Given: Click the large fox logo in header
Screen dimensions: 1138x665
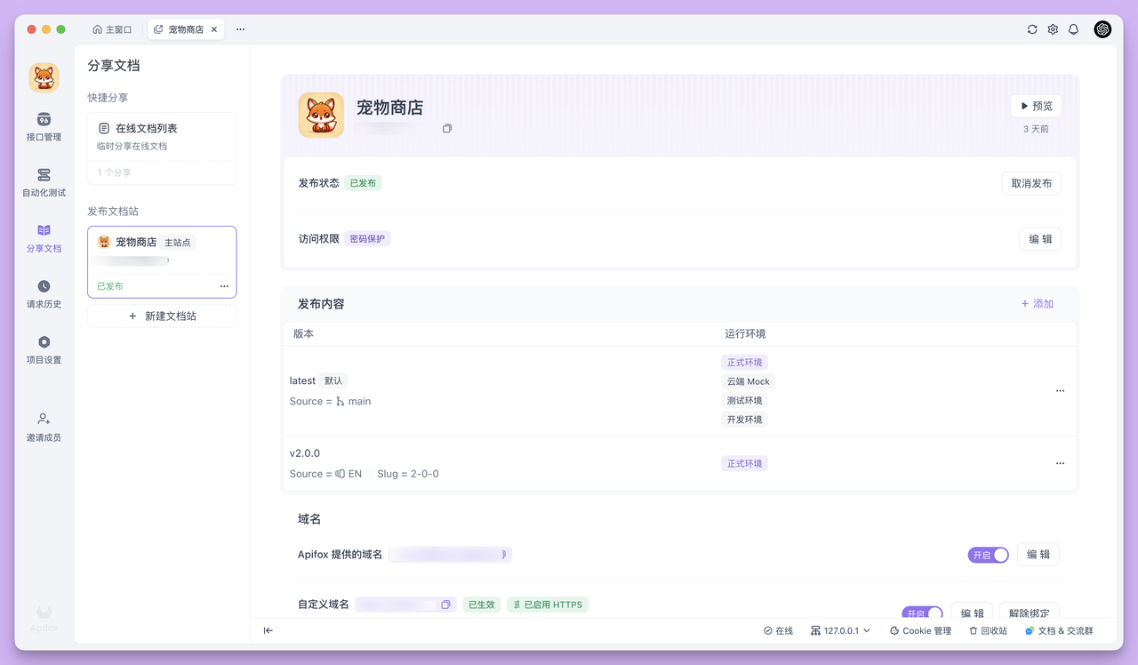Looking at the screenshot, I should click(321, 115).
